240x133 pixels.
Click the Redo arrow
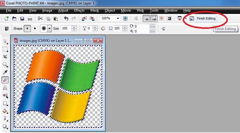coord(74,18)
